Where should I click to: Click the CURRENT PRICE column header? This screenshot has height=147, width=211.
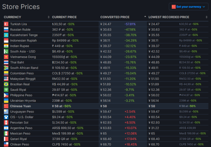click(64, 17)
